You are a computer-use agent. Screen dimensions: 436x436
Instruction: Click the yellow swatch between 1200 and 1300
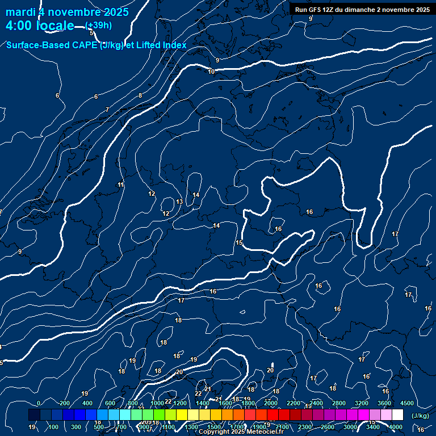click(182, 414)
